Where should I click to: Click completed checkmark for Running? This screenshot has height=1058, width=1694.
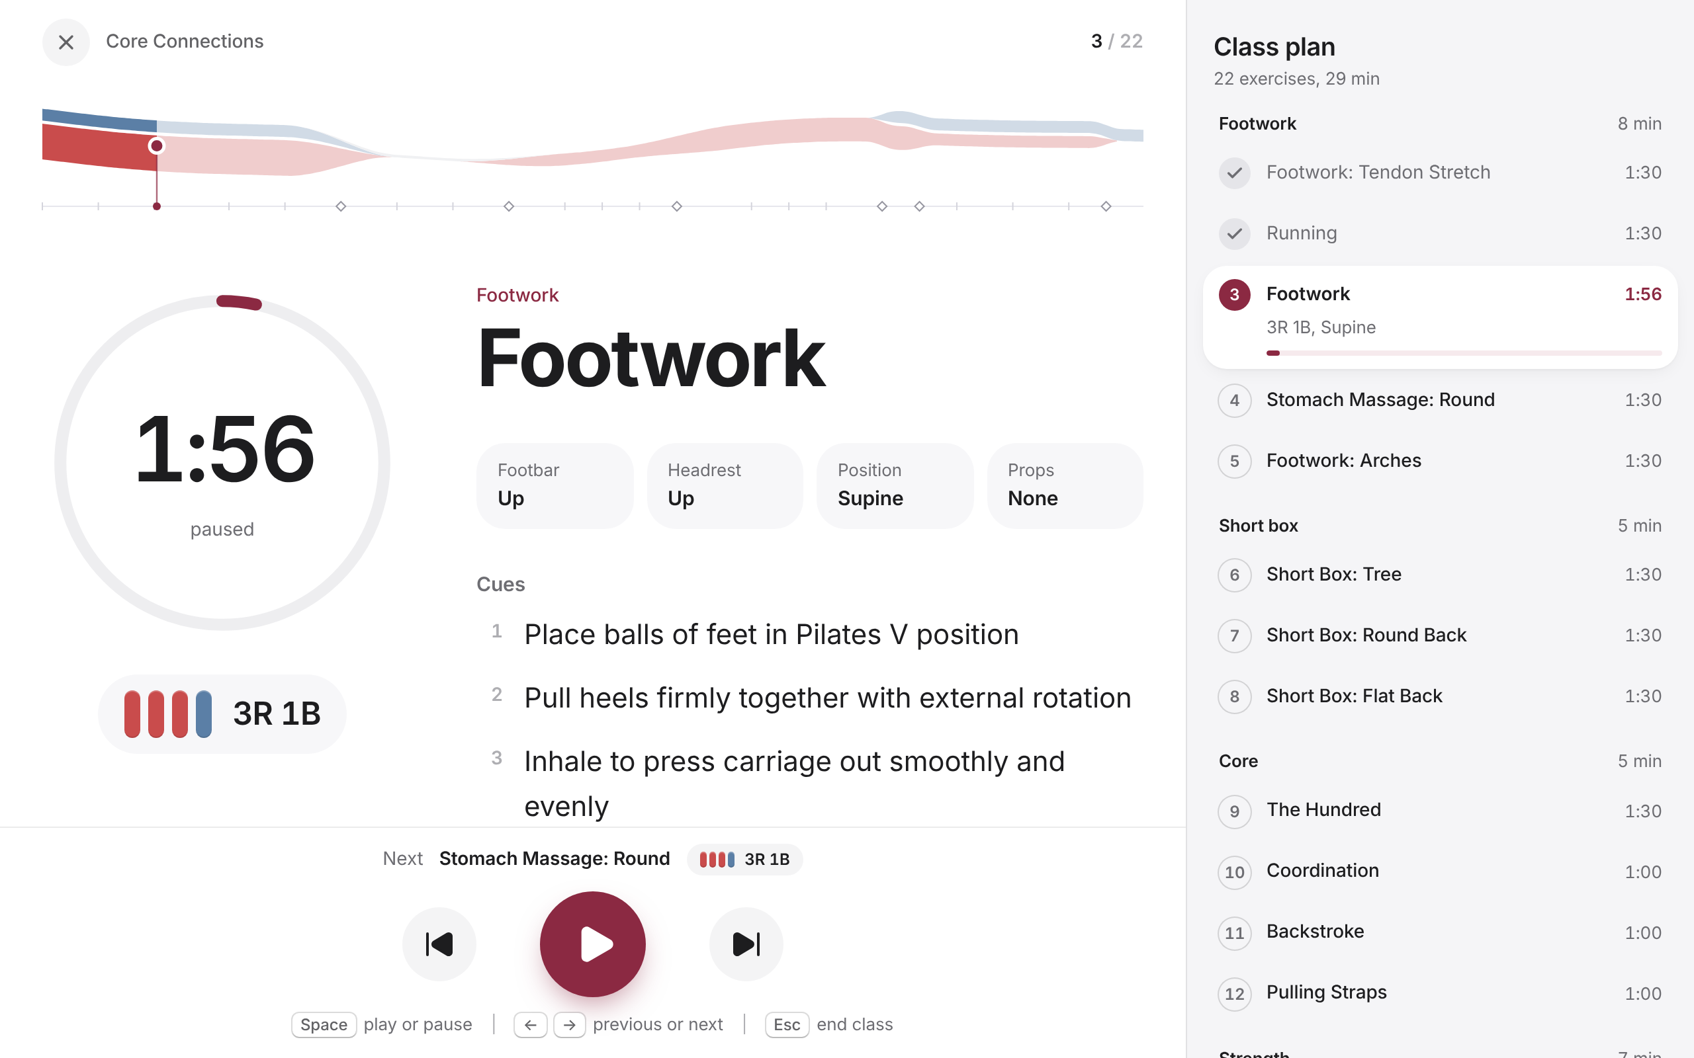(x=1234, y=233)
